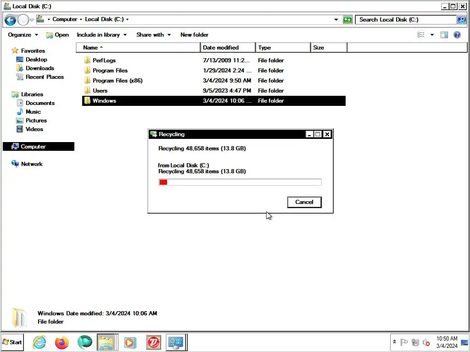Open the green globe taskbar icon
This screenshot has width=470, height=352.
pos(85,342)
